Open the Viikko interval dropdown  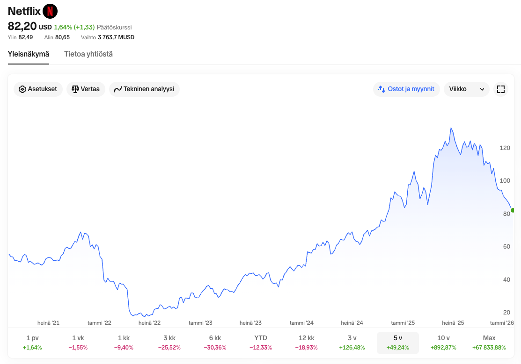(467, 89)
